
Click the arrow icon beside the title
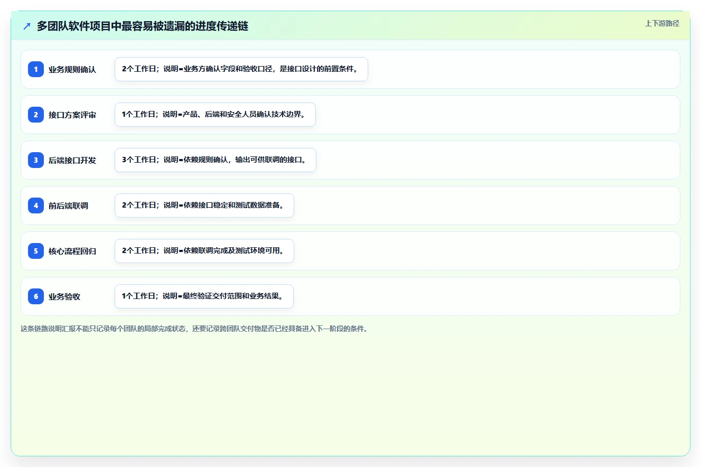click(27, 26)
